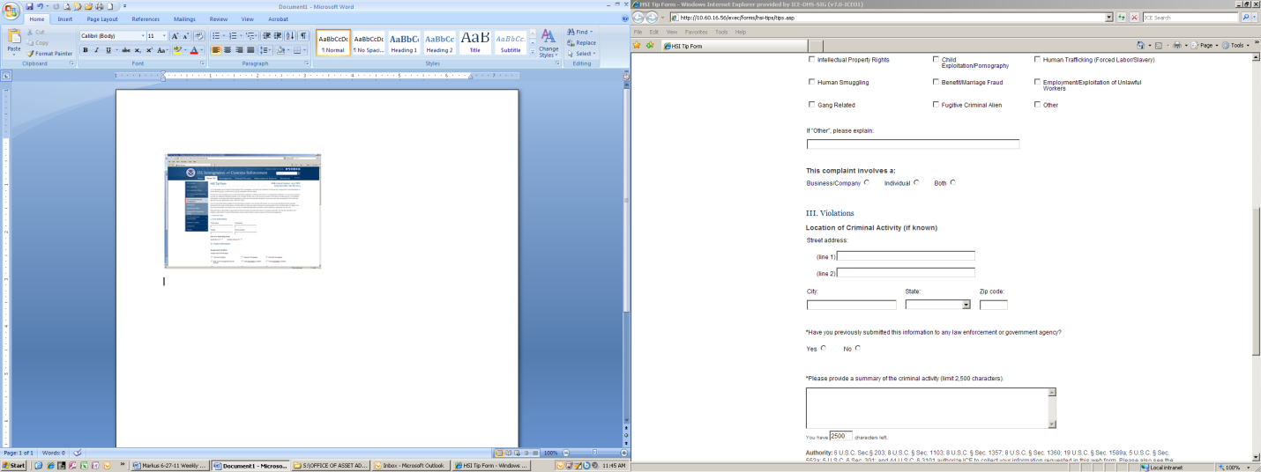Apply Strikethrough formatting in Word
This screenshot has width=1261, height=472.
pos(126,50)
